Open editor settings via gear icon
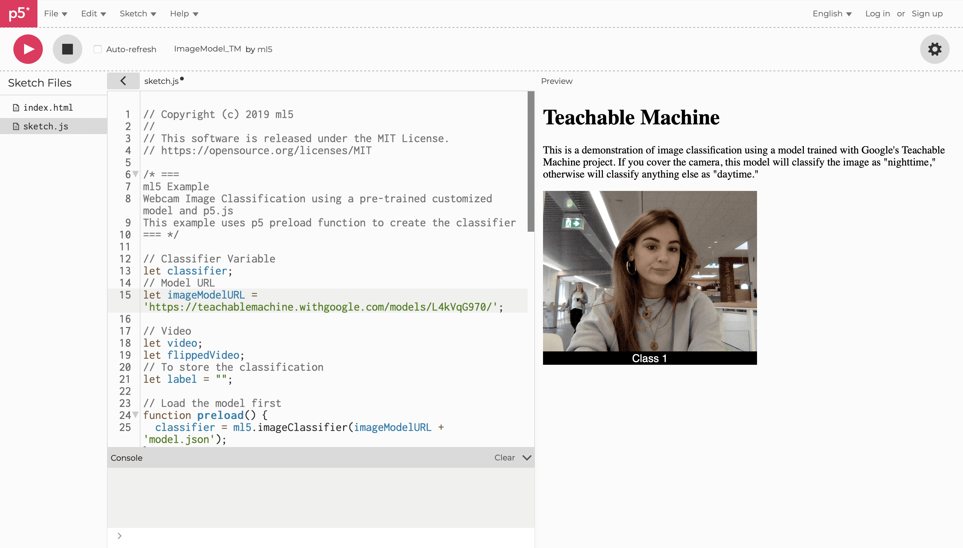963x548 pixels. pyautogui.click(x=934, y=49)
